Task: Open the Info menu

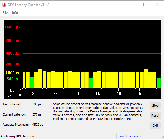Action: [x=15, y=13]
